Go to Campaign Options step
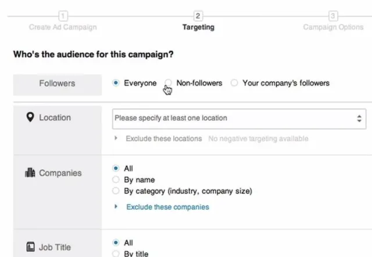372x257 pixels. tap(333, 27)
